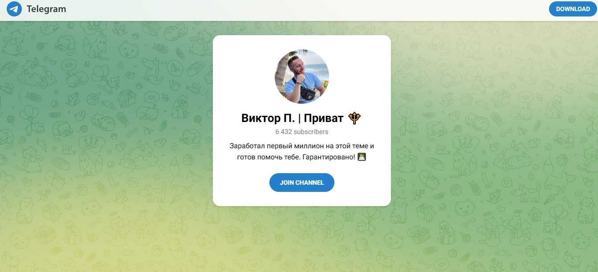Click the number "6 432" in the subscriber count
The width and height of the screenshot is (598, 272).
[283, 132]
